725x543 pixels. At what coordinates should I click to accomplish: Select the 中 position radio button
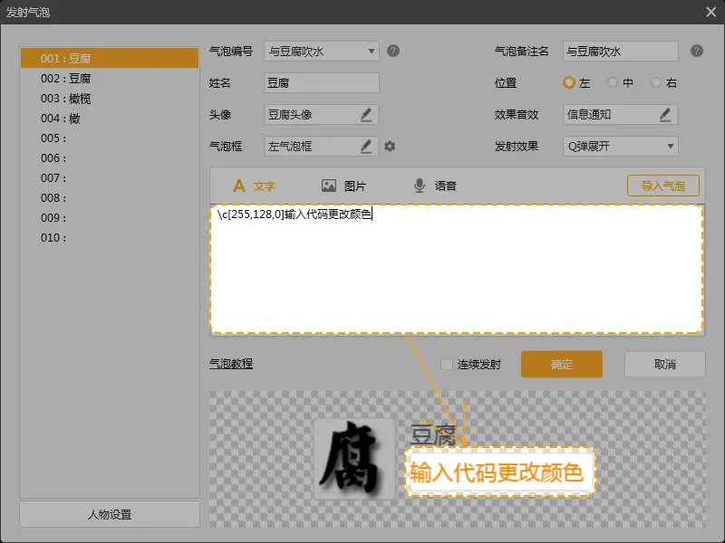click(x=613, y=82)
